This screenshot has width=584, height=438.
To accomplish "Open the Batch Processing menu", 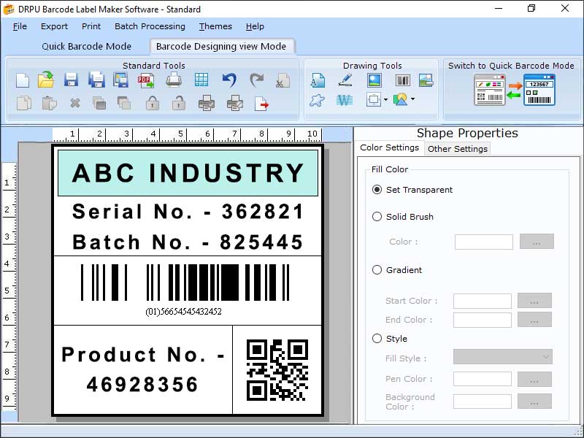I will [x=150, y=26].
